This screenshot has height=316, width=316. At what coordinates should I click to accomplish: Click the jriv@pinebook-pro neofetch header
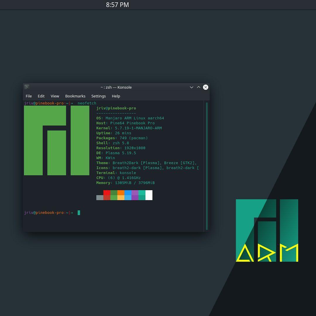pyautogui.click(x=116, y=108)
